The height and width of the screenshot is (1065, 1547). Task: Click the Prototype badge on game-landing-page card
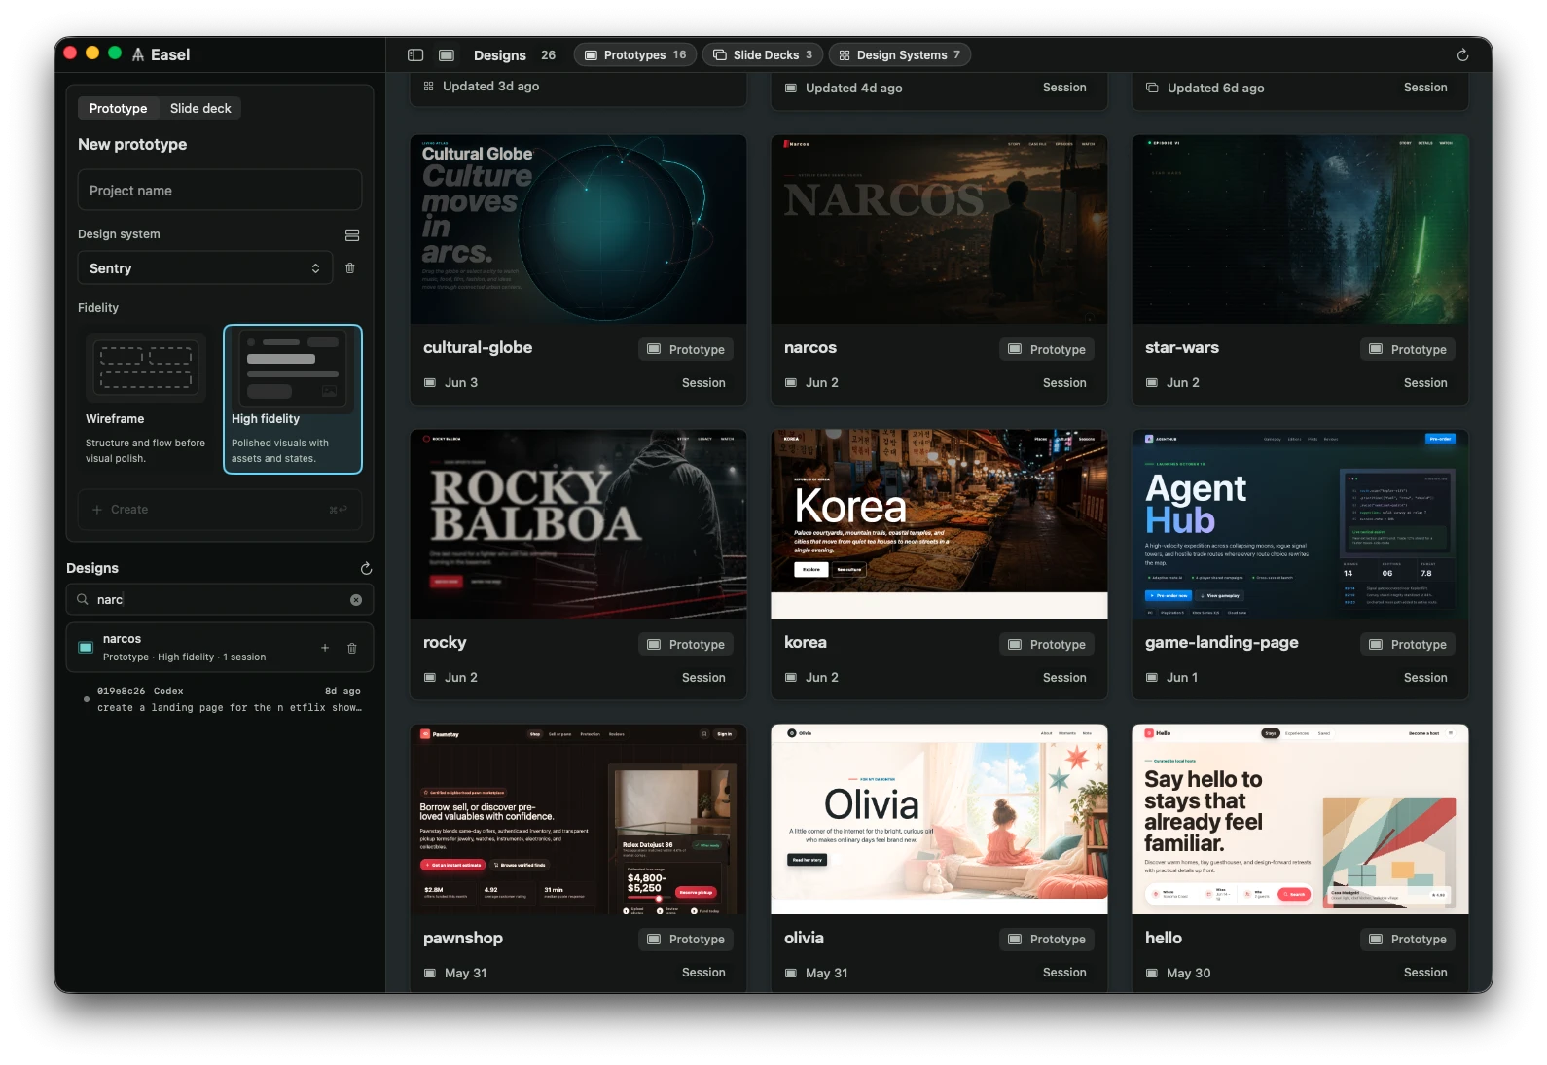click(1408, 644)
